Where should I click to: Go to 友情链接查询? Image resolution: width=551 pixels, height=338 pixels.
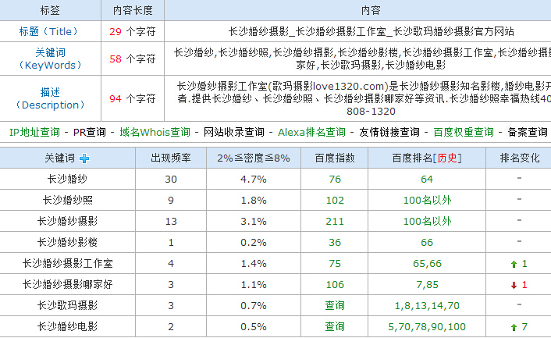click(x=388, y=132)
